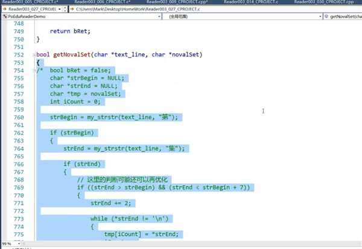Viewport: 362px width, 249px height.
Task: Click the while (*strEnd != '\n') line
Action: pyautogui.click(x=130, y=219)
